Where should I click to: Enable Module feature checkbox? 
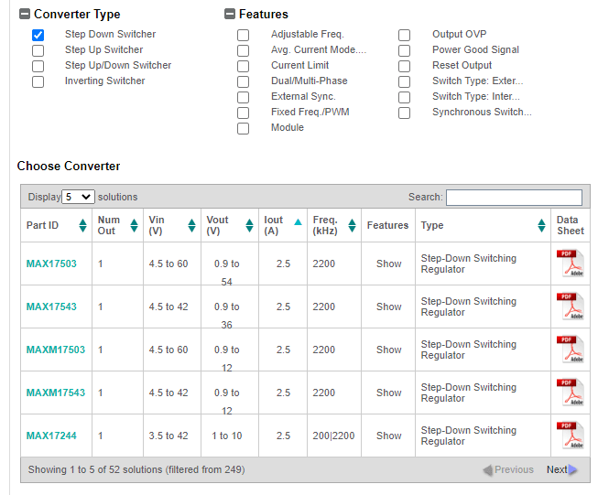243,128
